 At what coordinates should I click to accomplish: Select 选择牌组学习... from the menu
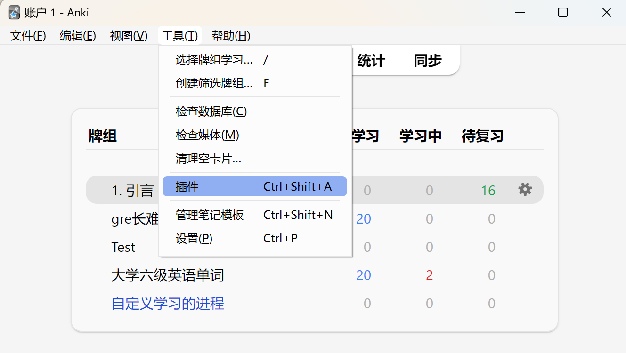coord(214,60)
